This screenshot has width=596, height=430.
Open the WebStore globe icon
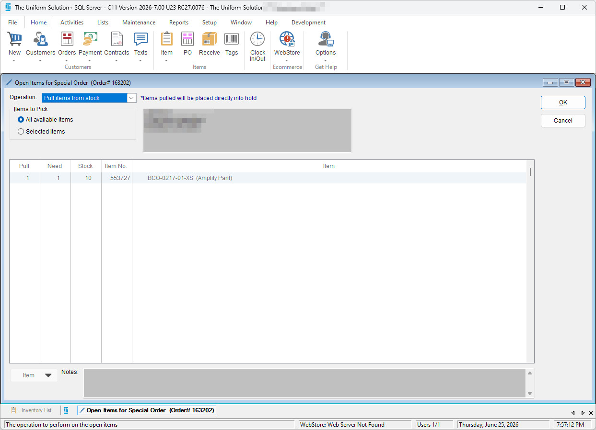click(x=287, y=39)
